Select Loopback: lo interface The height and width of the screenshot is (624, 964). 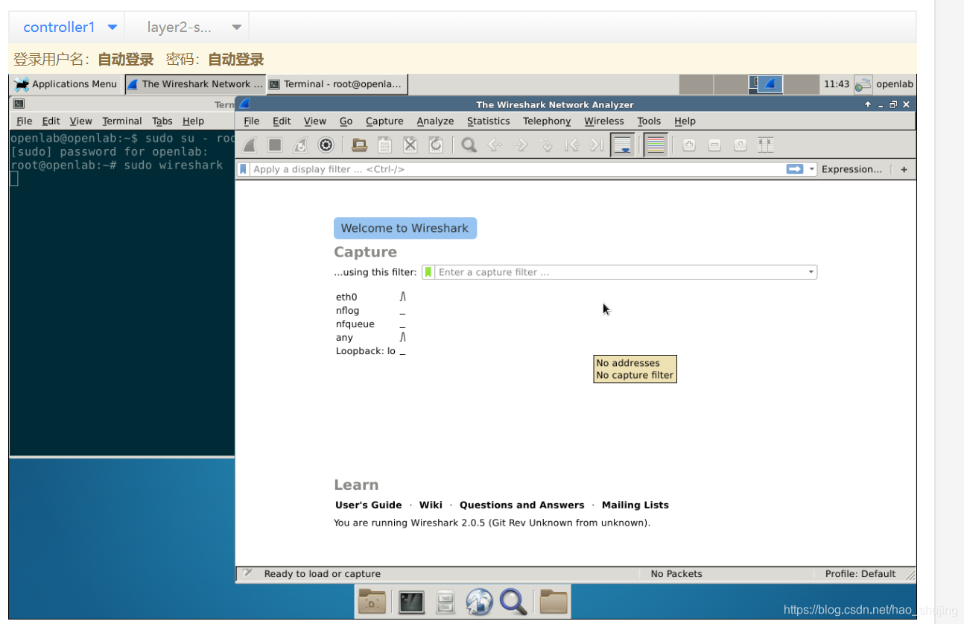pyautogui.click(x=366, y=351)
